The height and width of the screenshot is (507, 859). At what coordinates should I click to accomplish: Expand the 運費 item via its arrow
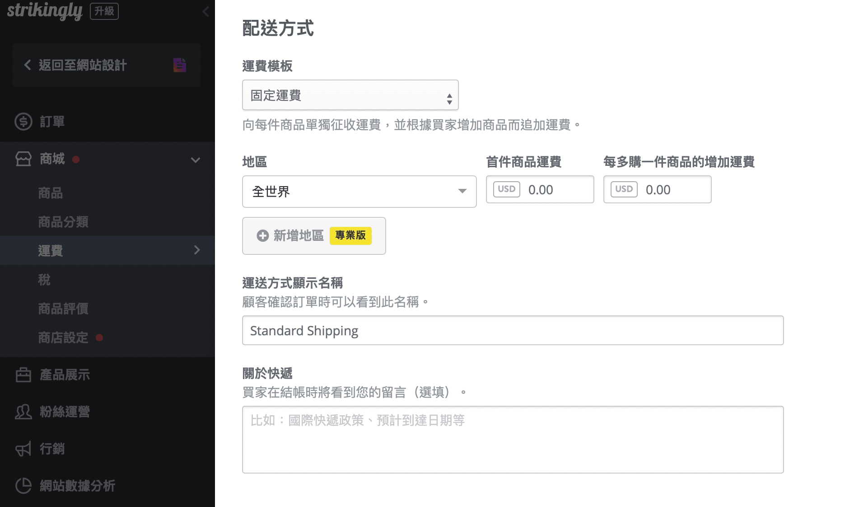tap(196, 250)
